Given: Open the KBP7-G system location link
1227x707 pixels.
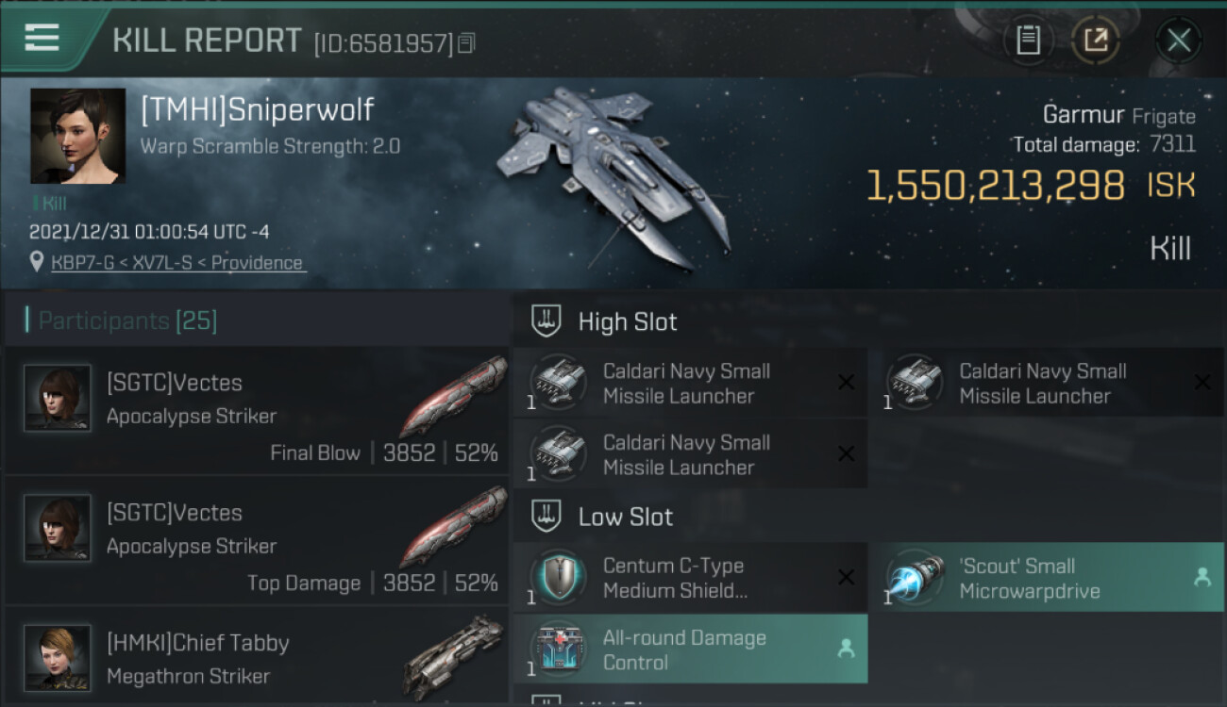Looking at the screenshot, I should 178,263.
